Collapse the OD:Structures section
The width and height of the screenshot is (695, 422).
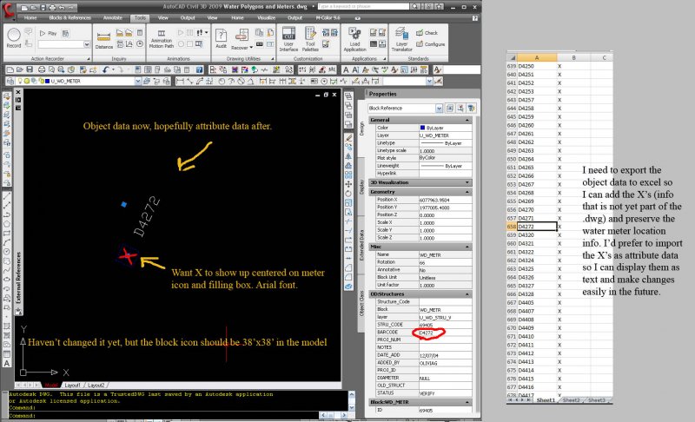(467, 294)
